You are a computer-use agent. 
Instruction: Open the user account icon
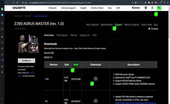click(x=152, y=8)
